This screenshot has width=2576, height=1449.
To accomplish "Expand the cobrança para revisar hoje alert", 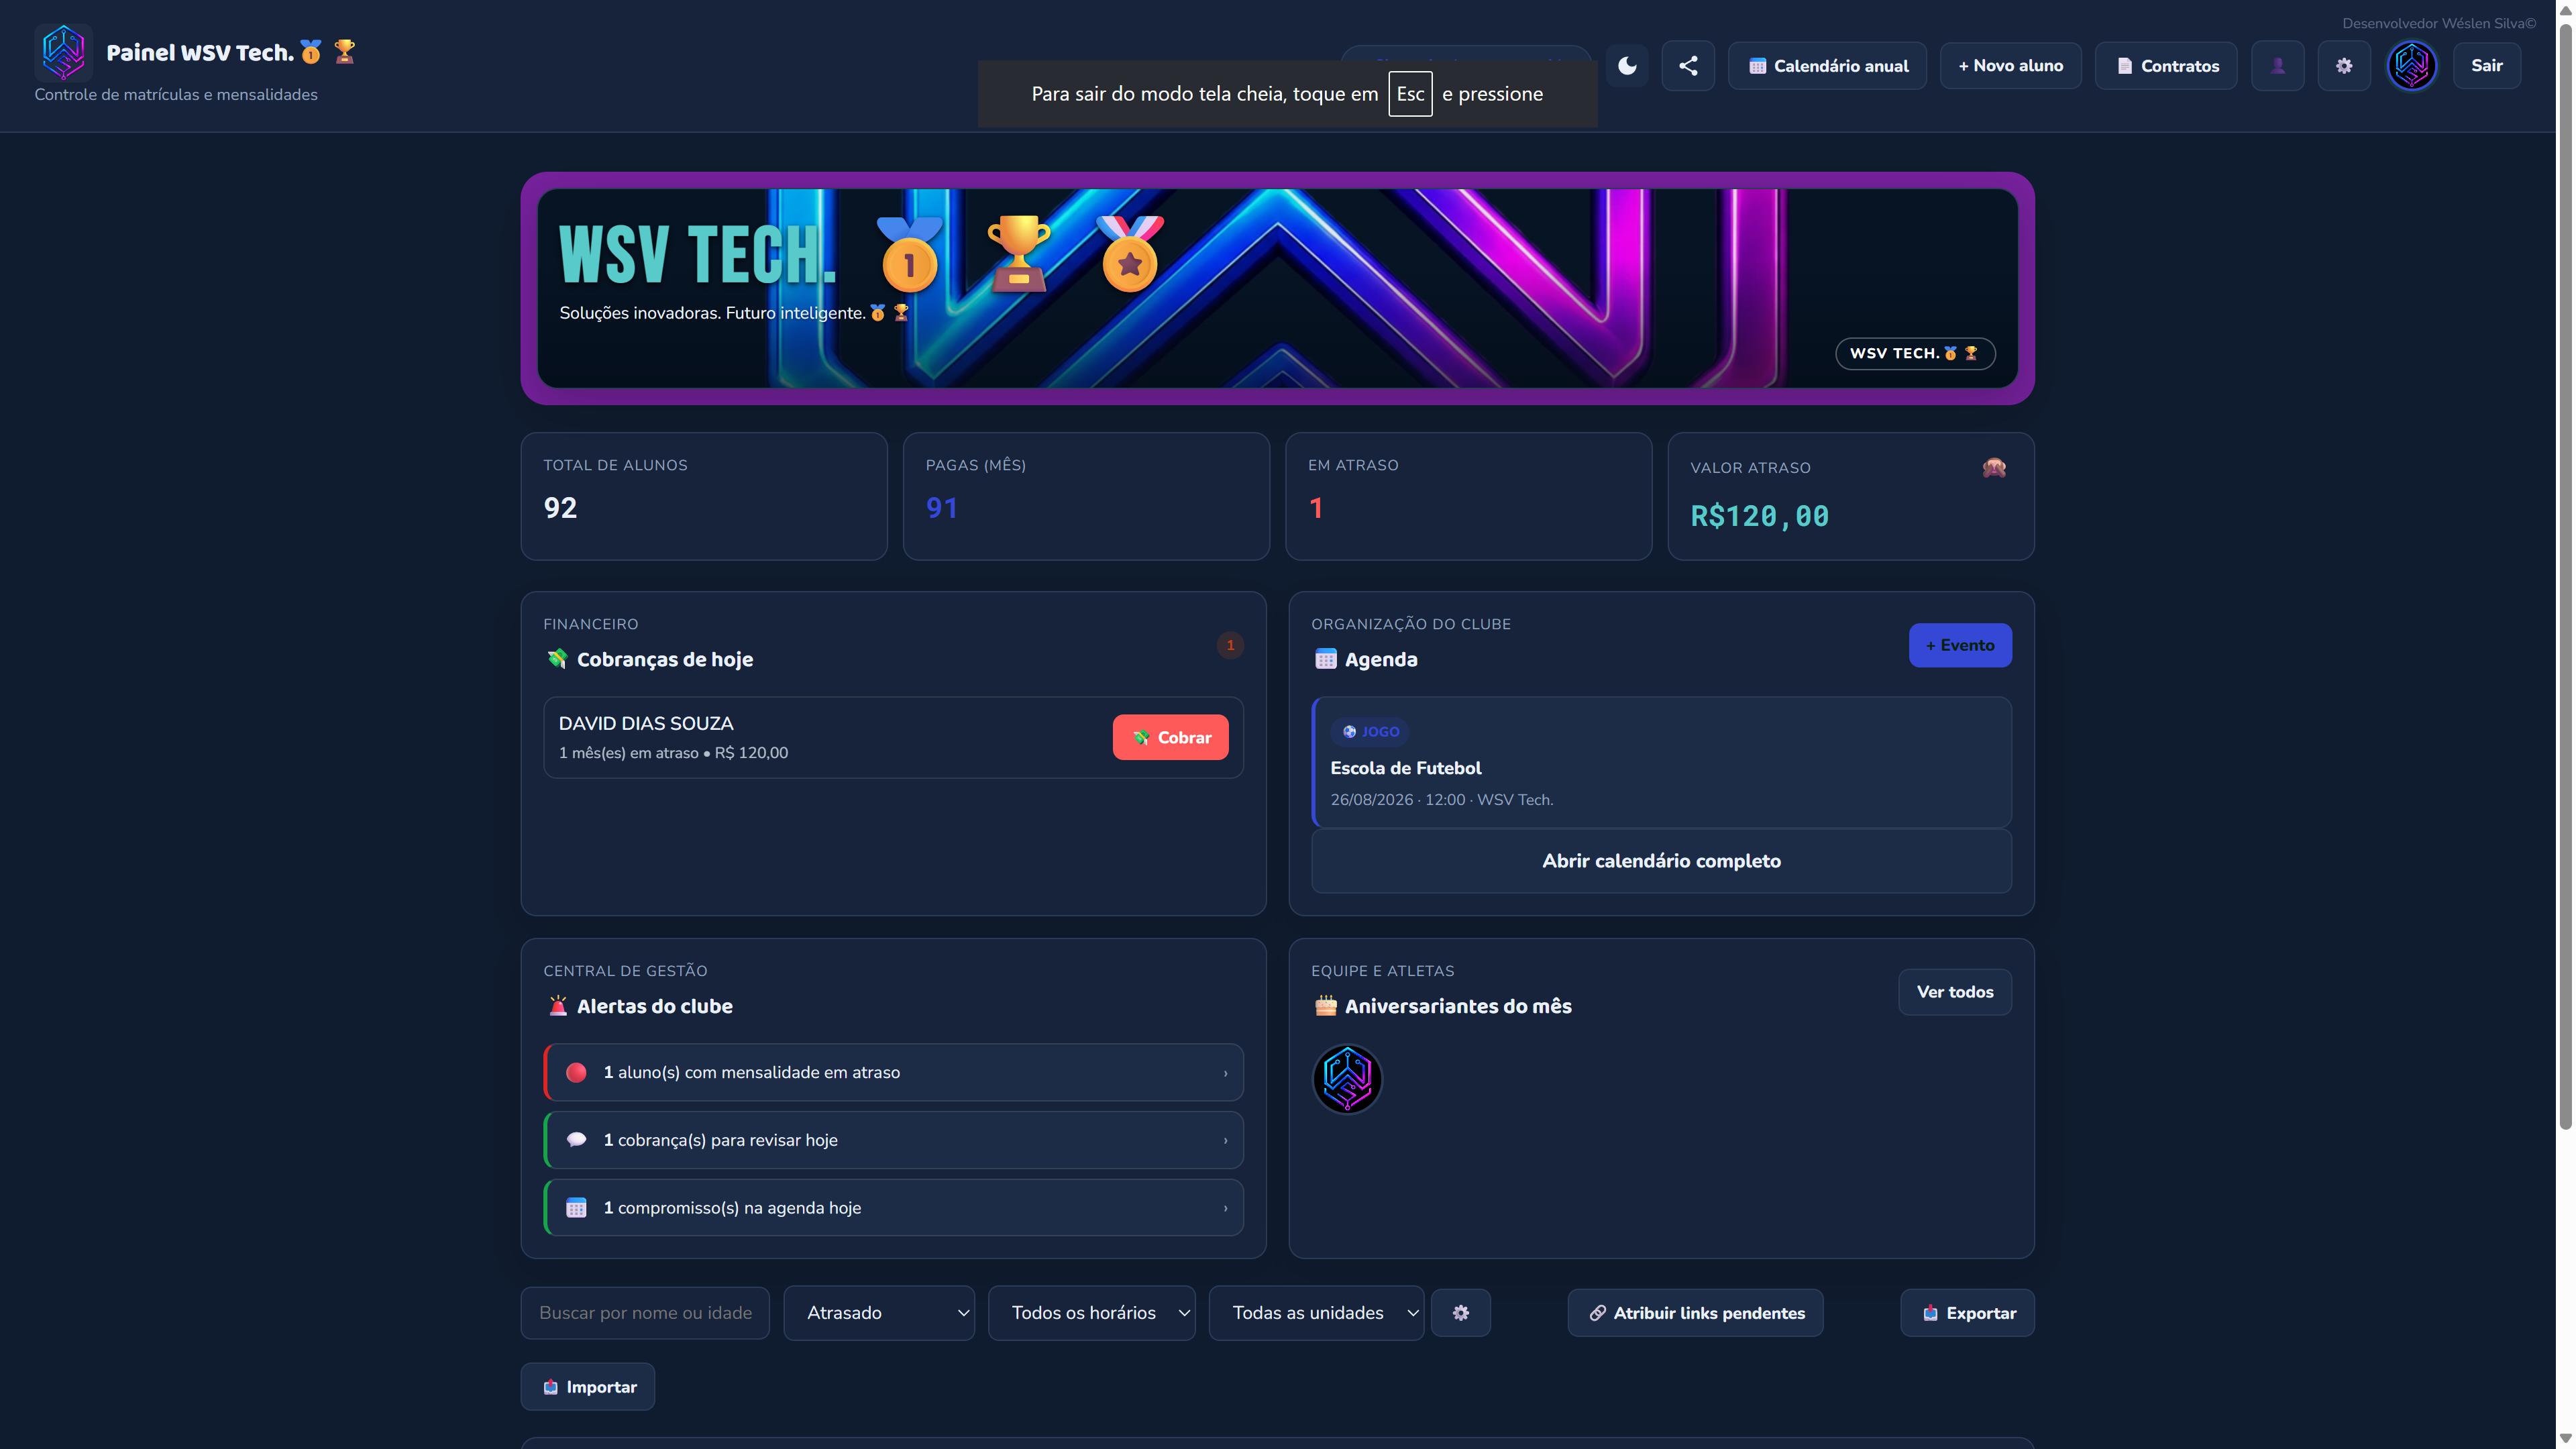I will click(893, 1140).
